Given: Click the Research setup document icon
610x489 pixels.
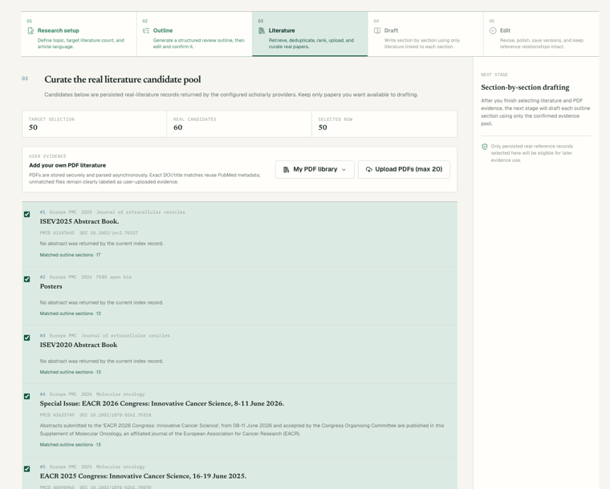Looking at the screenshot, I should [31, 30].
